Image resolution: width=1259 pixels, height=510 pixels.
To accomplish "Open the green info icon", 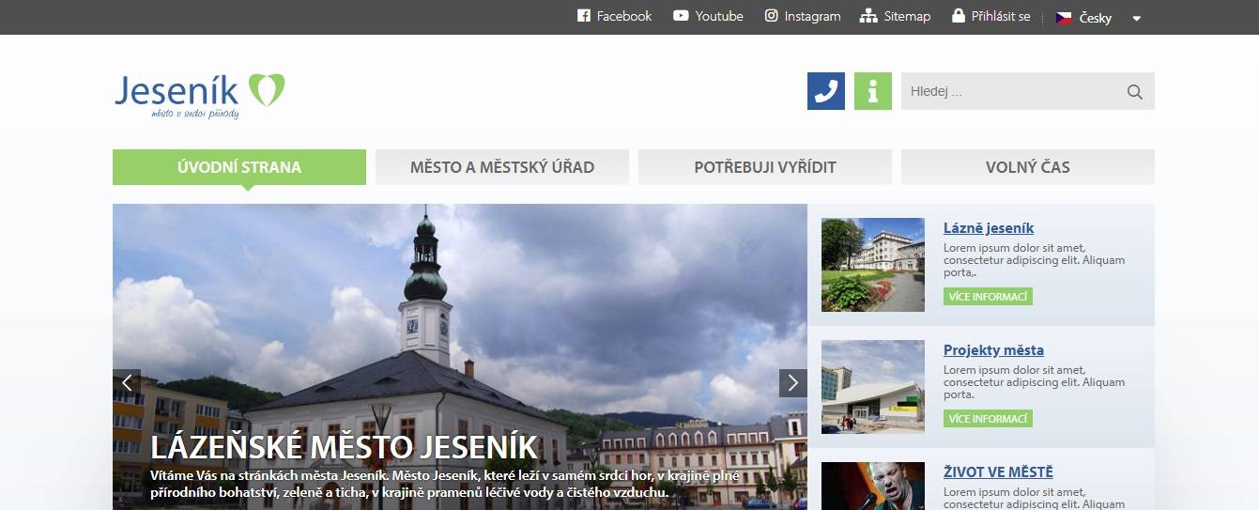I will click(x=873, y=91).
